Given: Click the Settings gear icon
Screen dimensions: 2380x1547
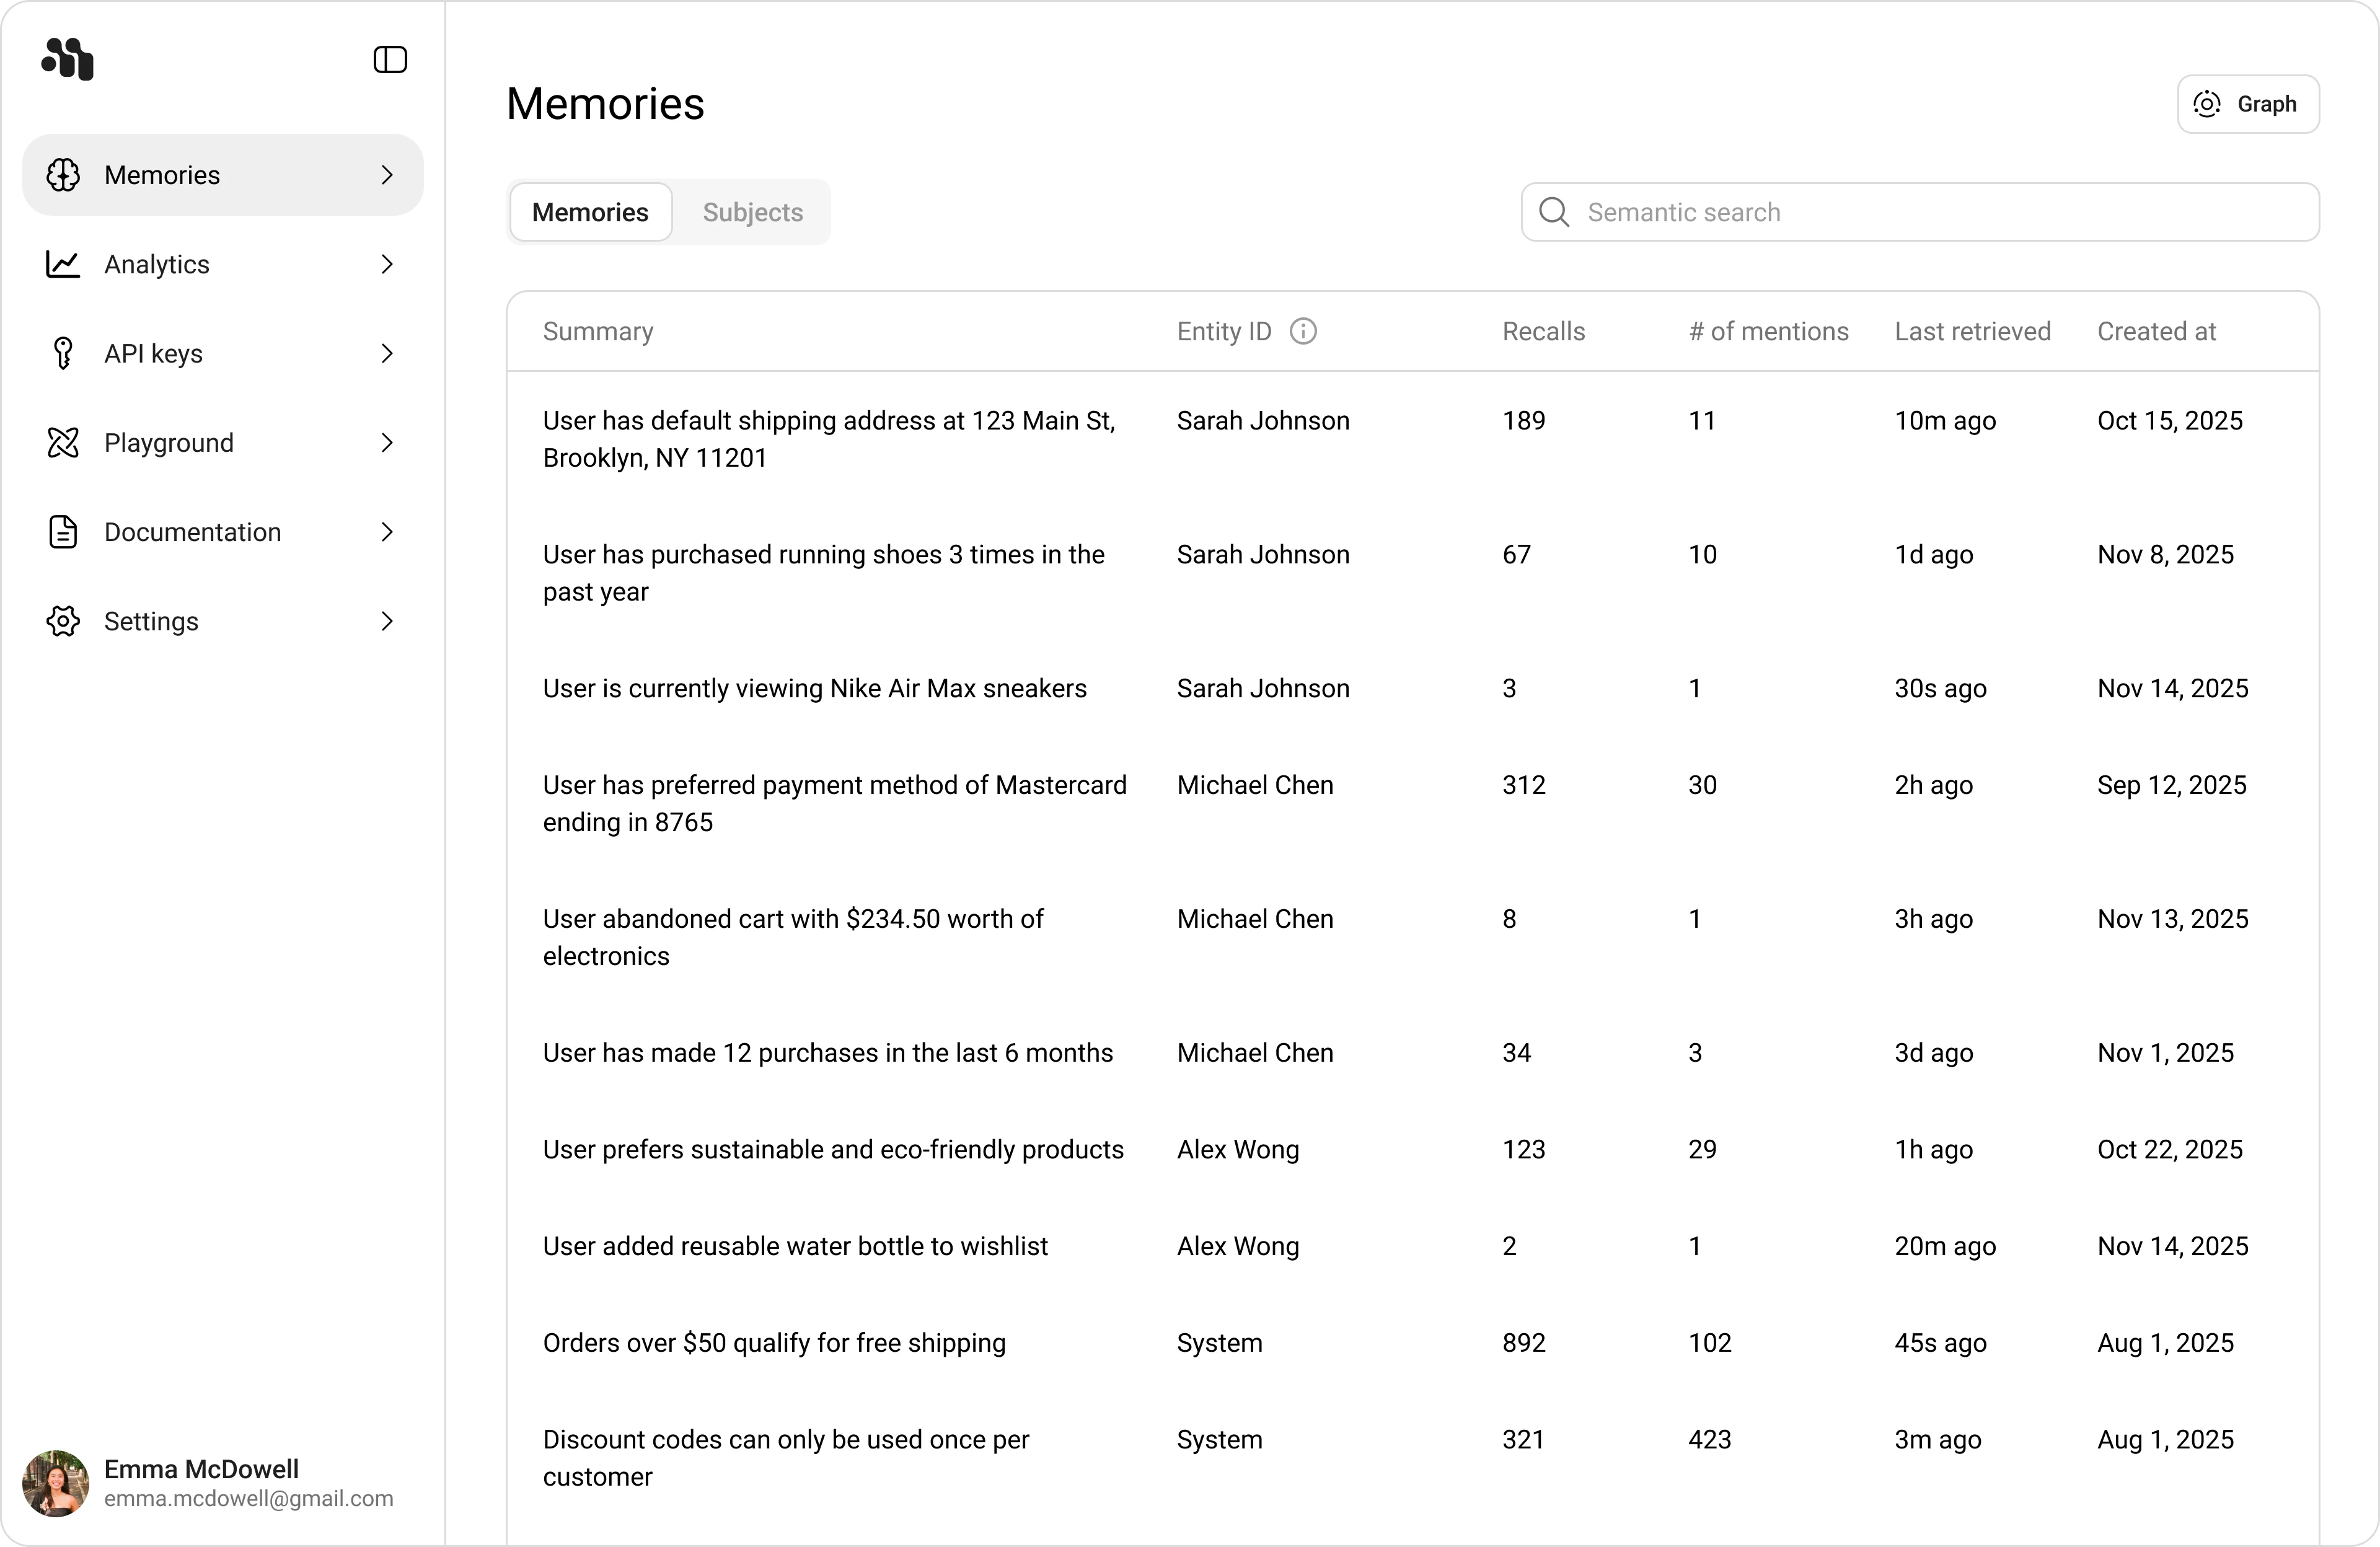Looking at the screenshot, I should click(63, 621).
